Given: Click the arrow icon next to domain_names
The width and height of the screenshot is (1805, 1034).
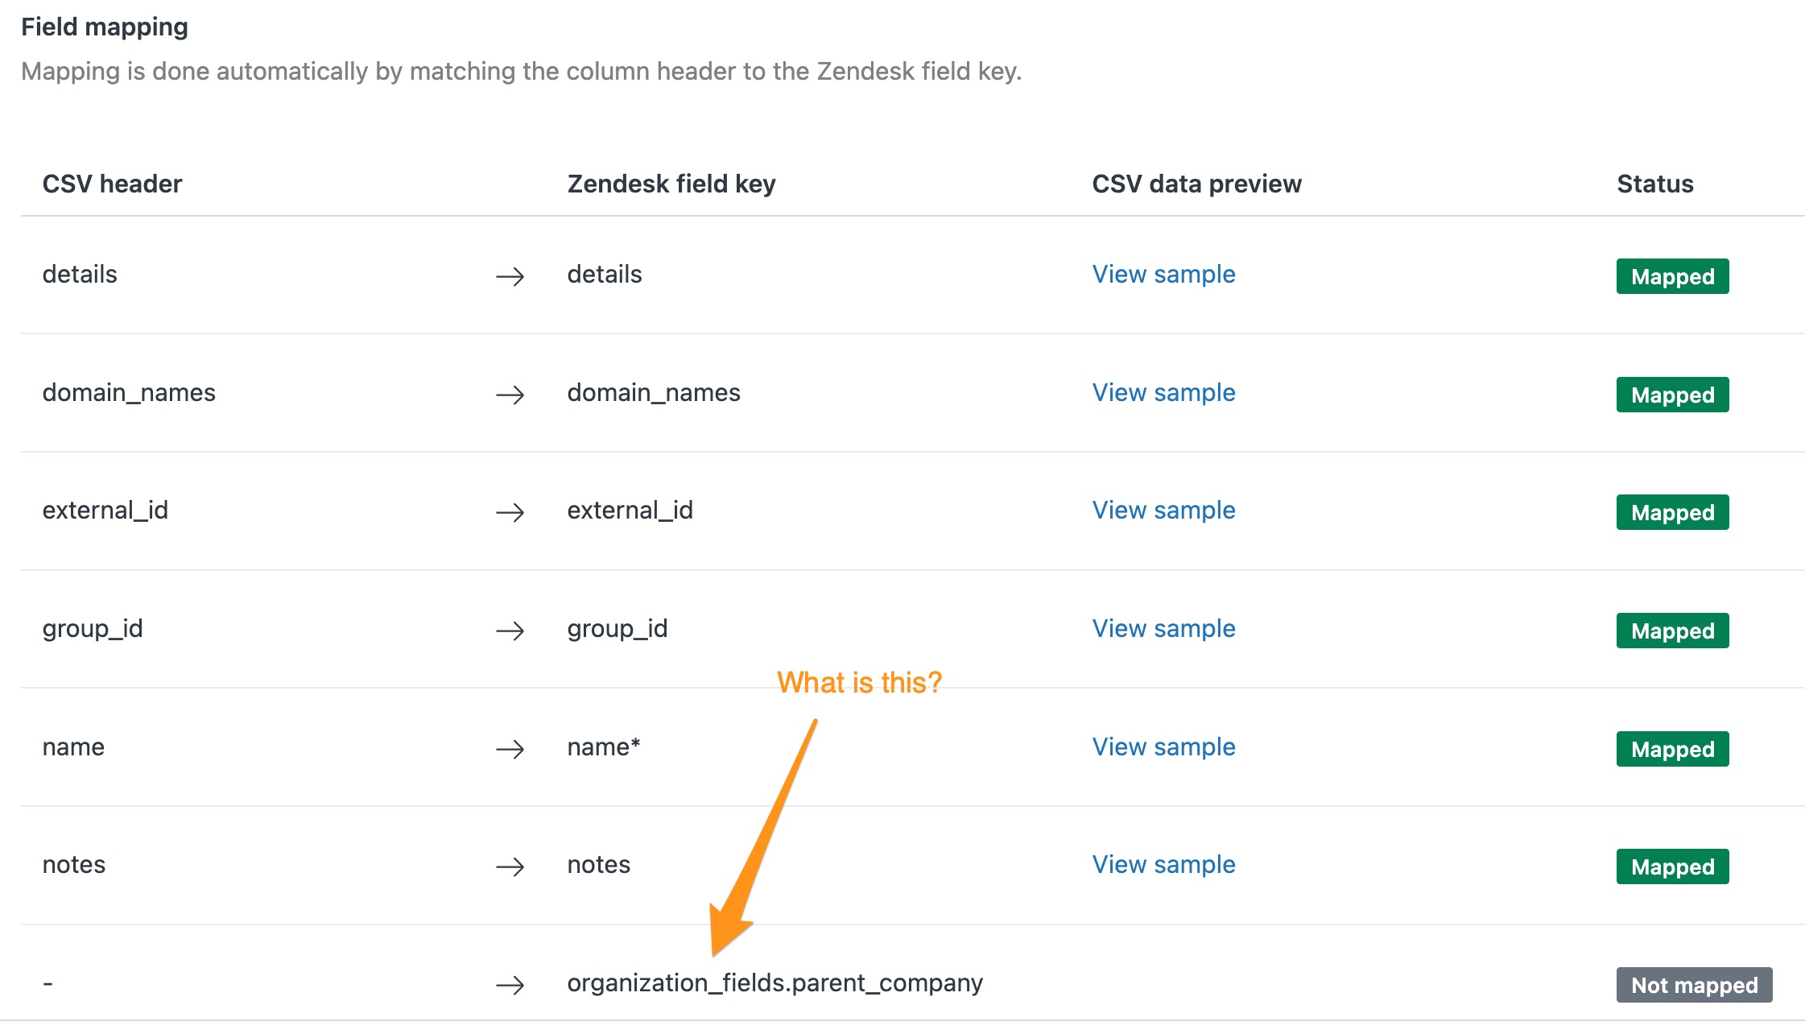Looking at the screenshot, I should 510,395.
